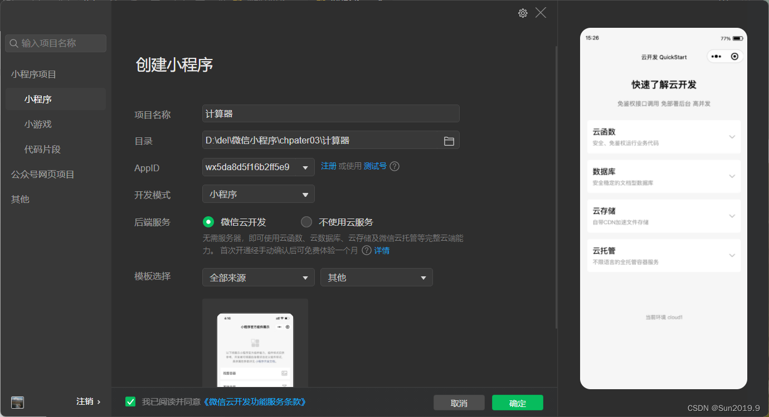Click the 确定 confirm button
This screenshot has height=417, width=769.
point(518,403)
